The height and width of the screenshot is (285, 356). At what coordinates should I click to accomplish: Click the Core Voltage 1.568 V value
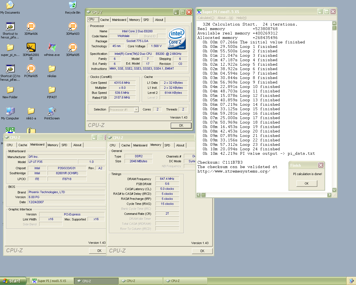click(x=156, y=46)
